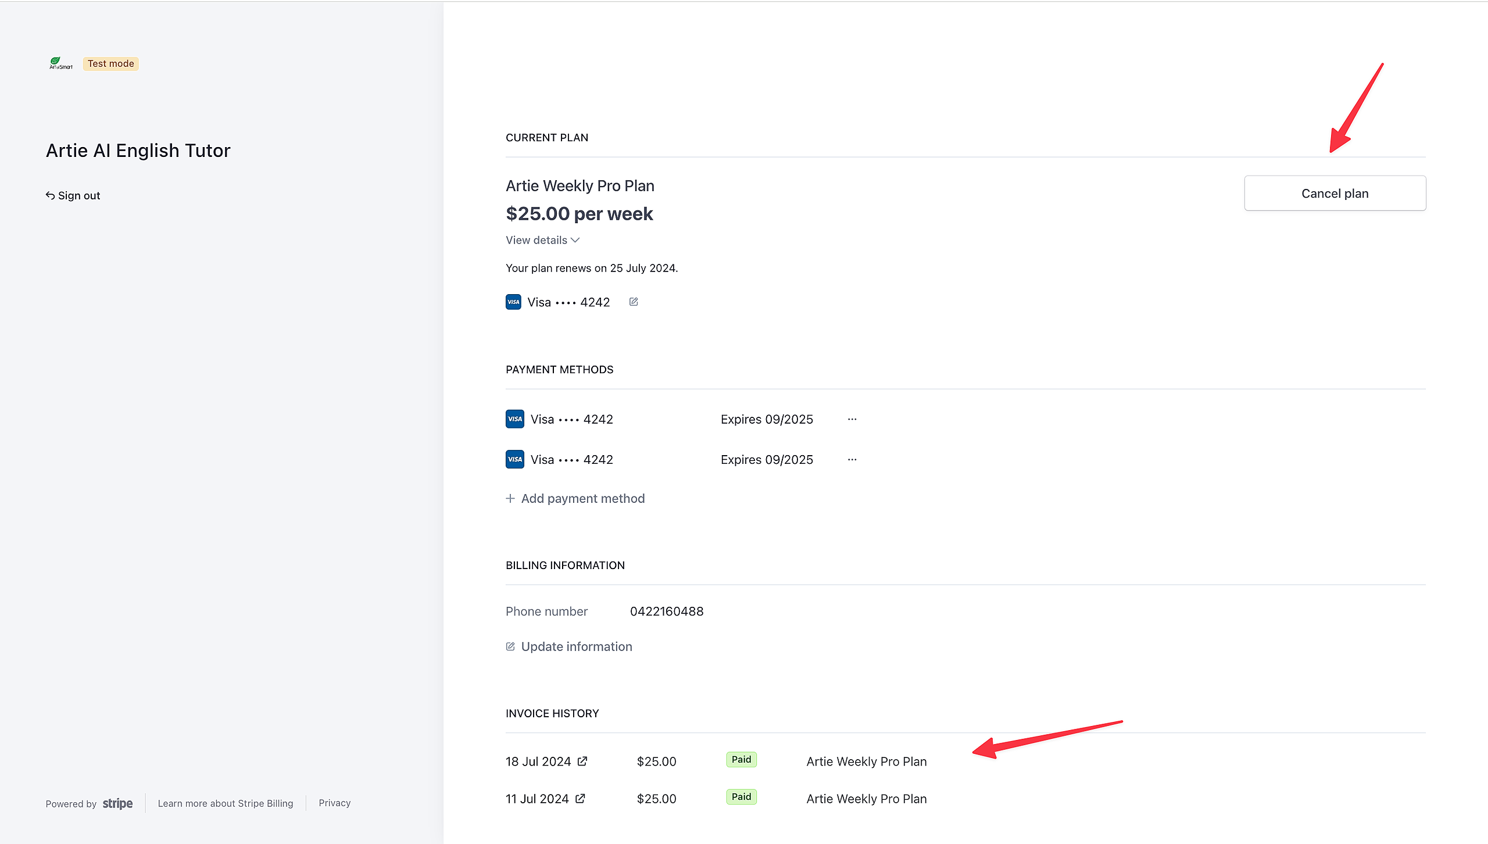This screenshot has height=844, width=1488.
Task: Click the "INVOICE HISTORY" heading
Action: 552,713
